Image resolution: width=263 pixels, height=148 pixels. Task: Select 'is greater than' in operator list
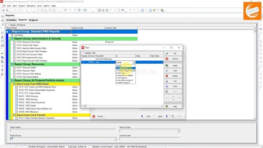pos(126,68)
